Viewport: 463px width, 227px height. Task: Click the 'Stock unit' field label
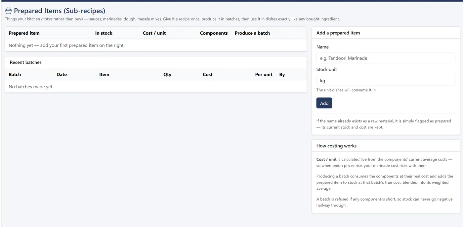(x=327, y=69)
